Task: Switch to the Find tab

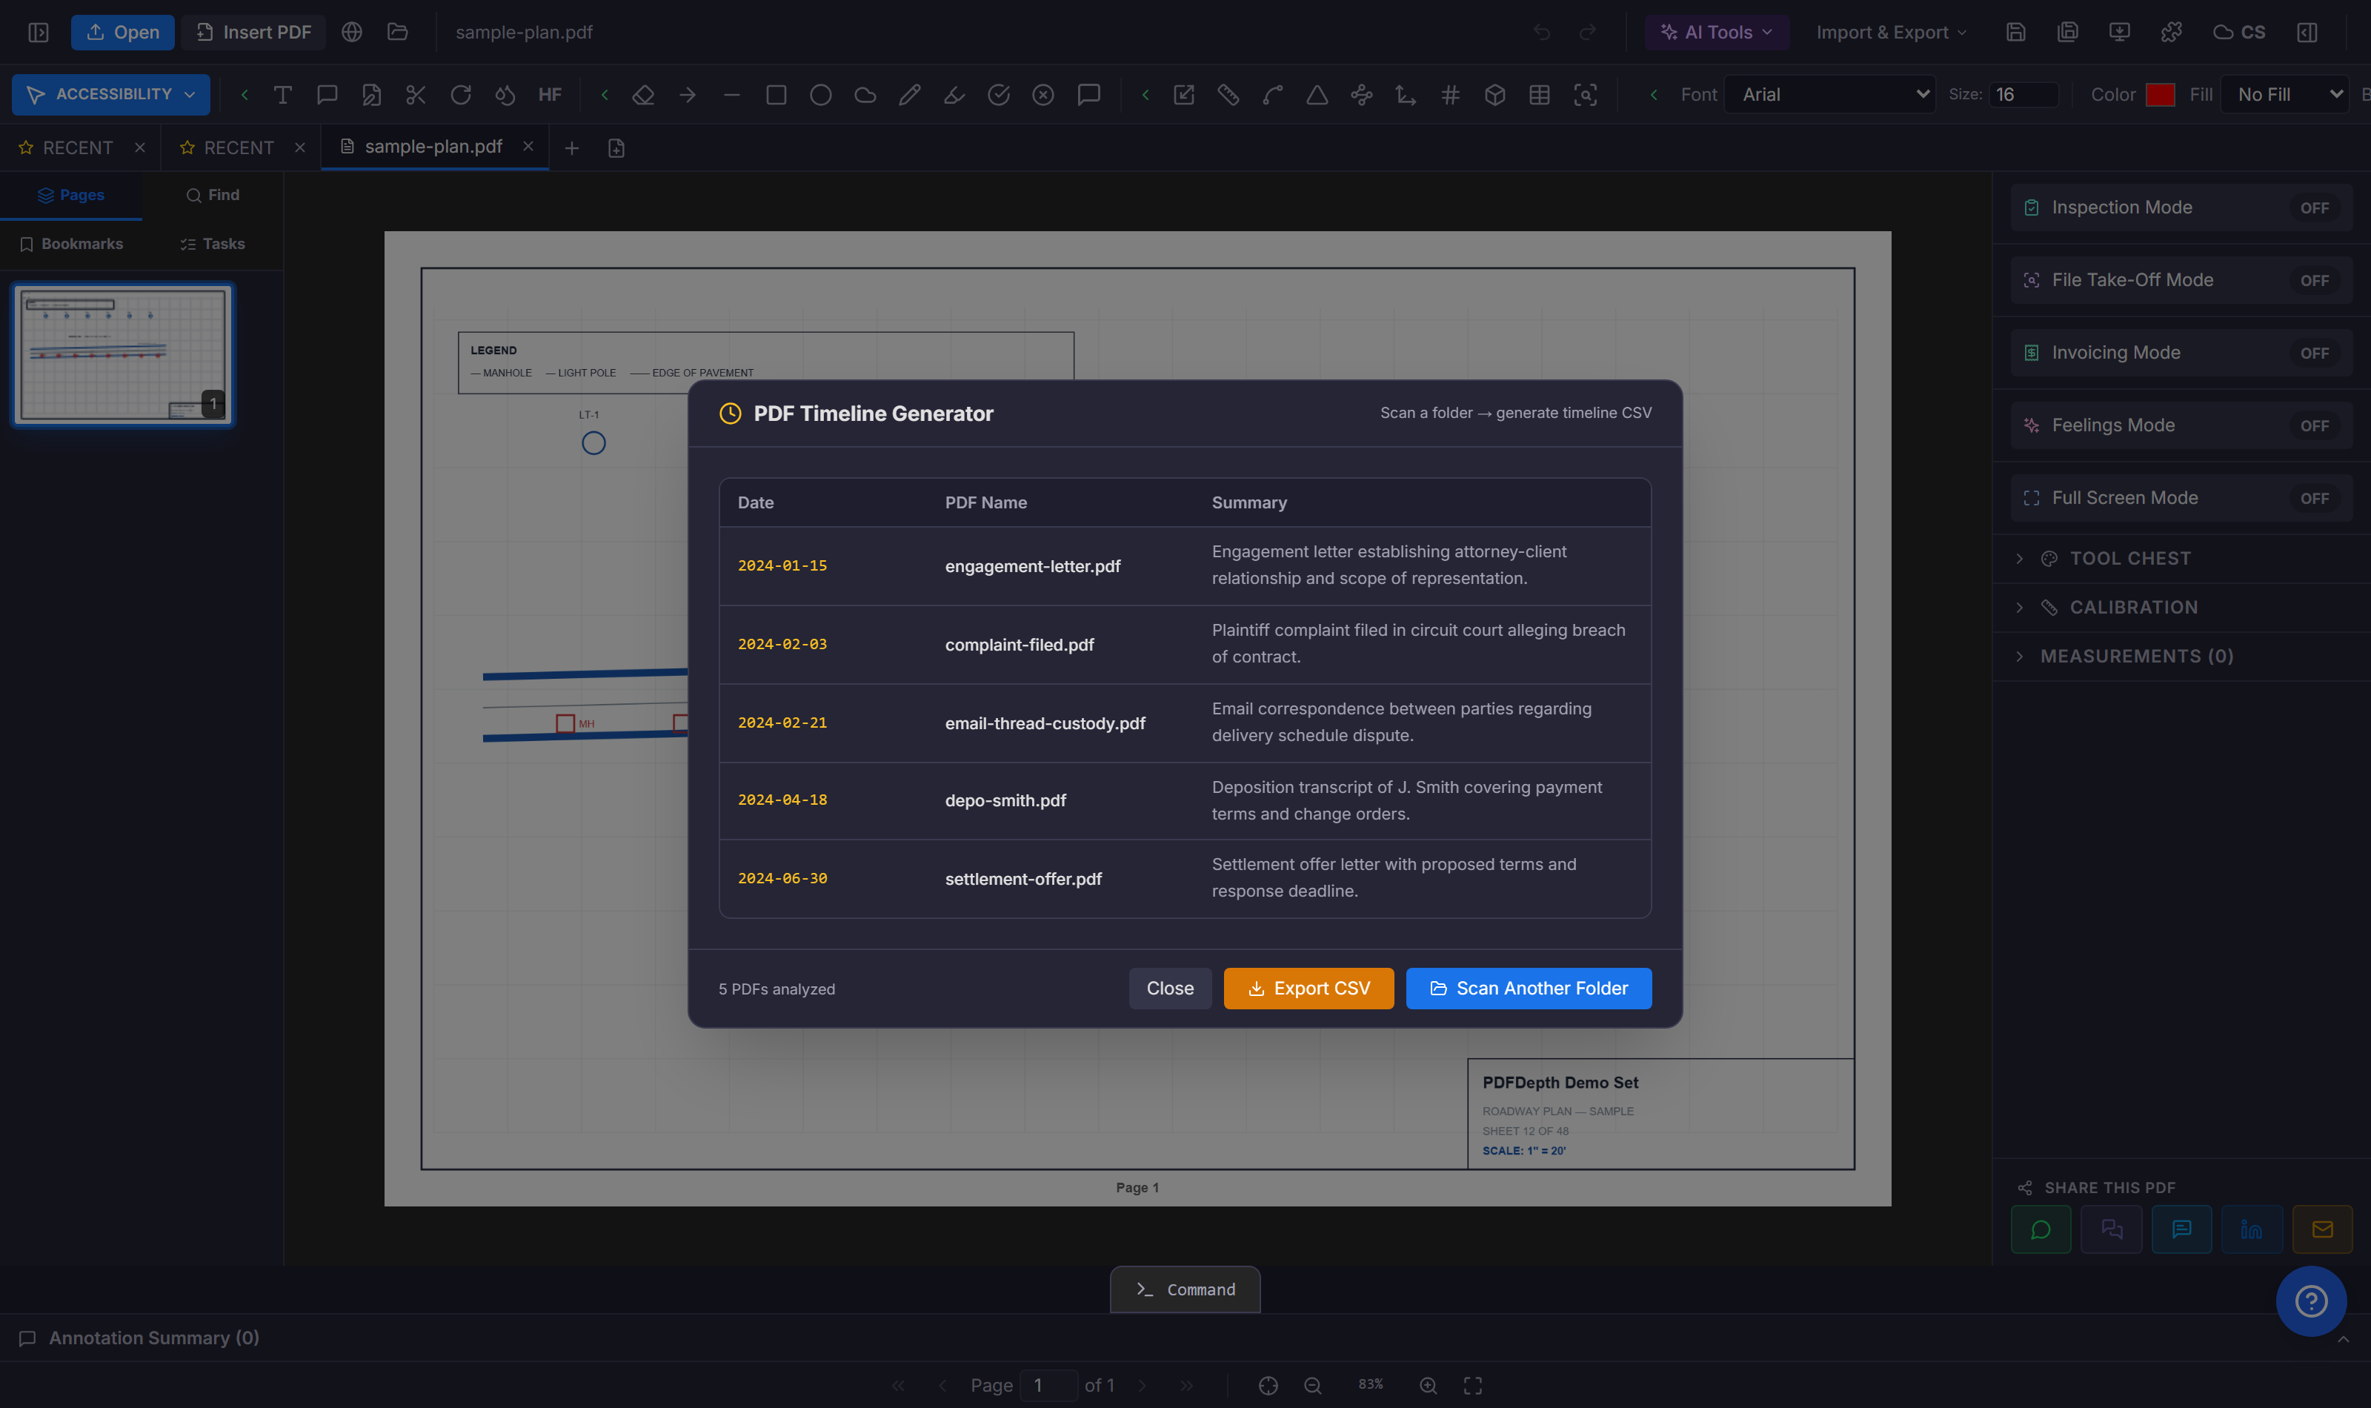Action: 213,196
